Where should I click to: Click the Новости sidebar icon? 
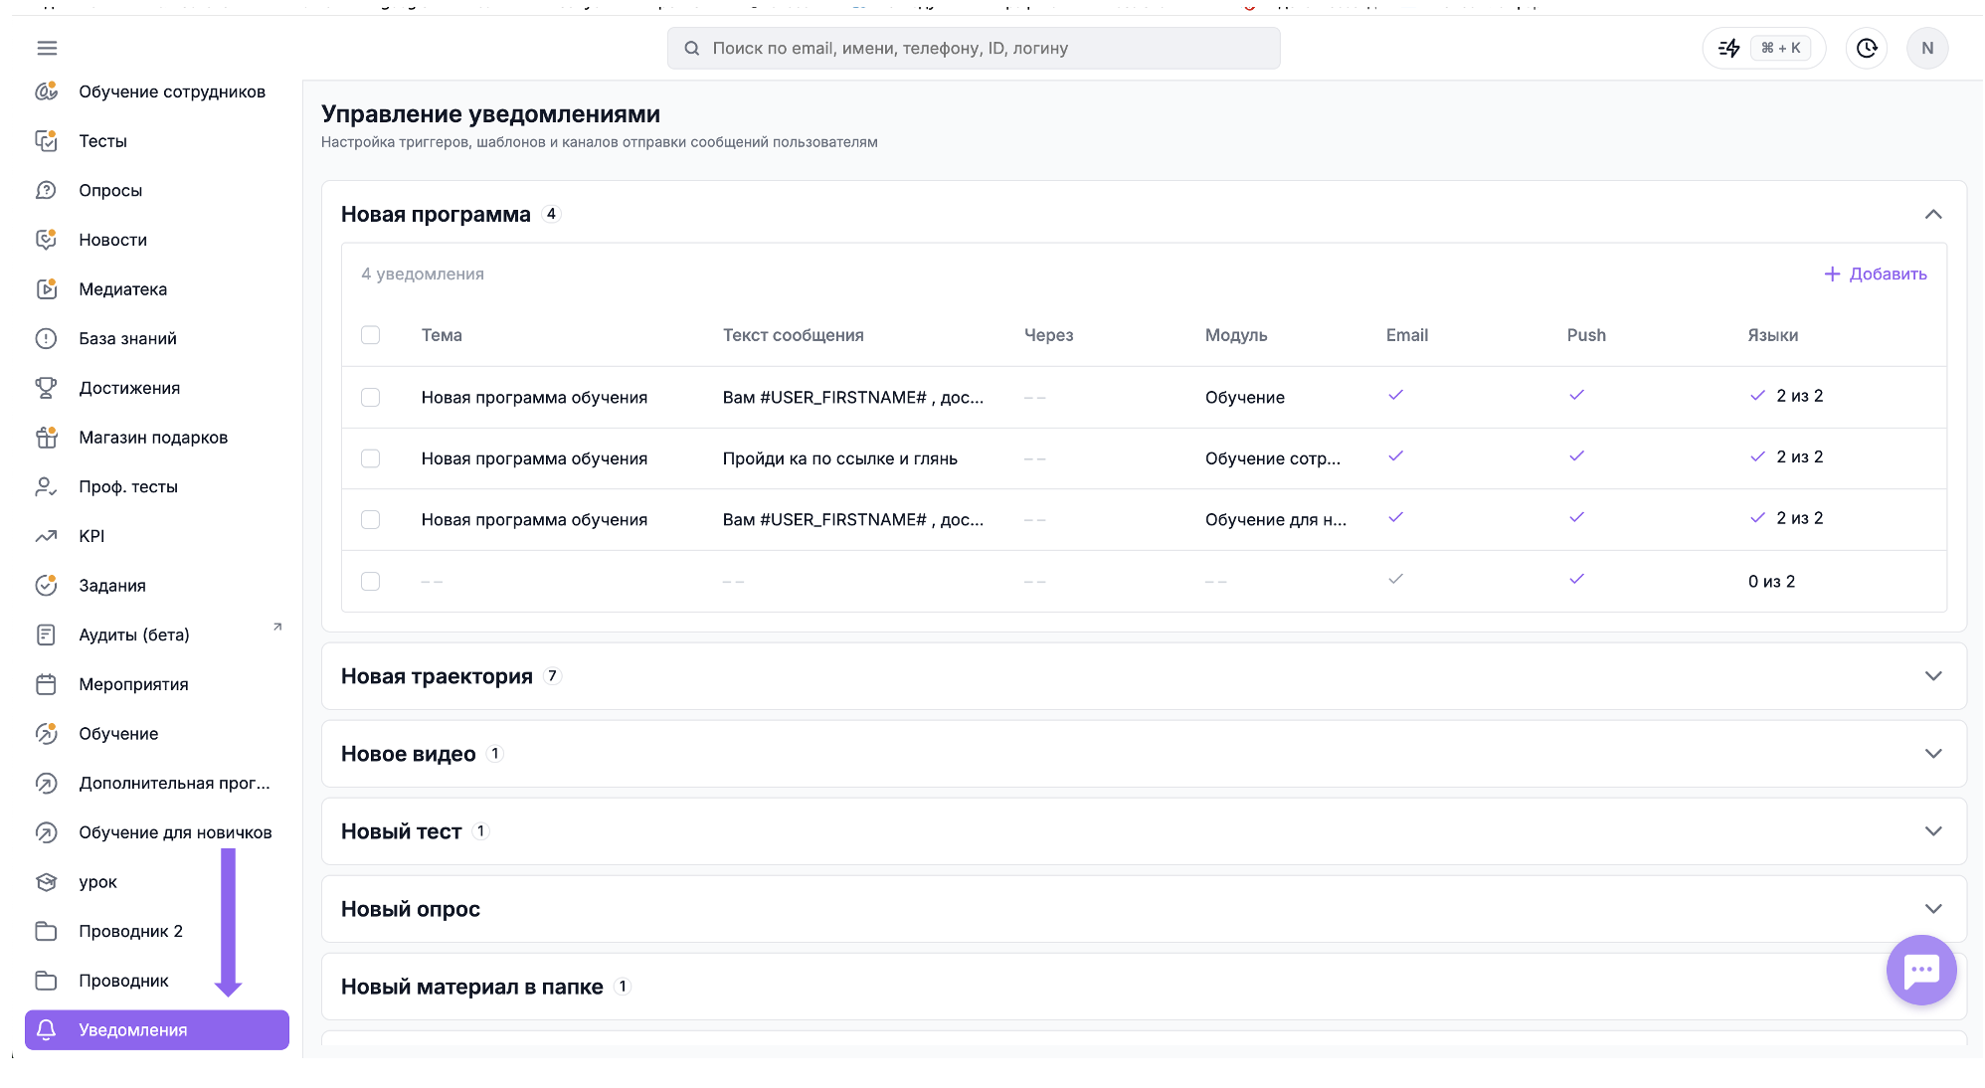(47, 240)
